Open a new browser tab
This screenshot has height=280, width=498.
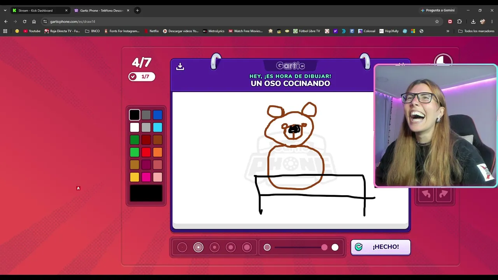click(x=137, y=10)
